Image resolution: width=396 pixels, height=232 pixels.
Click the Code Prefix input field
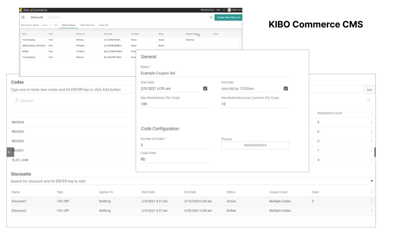coord(175,159)
